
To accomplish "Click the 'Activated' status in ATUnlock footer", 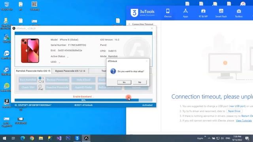I will click(x=147, y=105).
